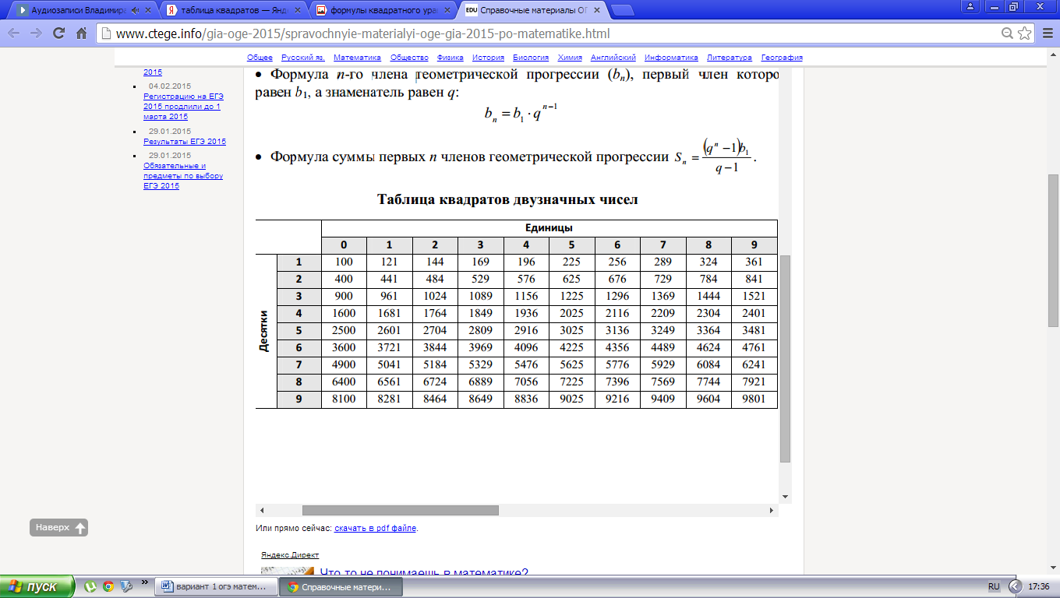The image size is (1060, 598).
Task: Click the horizontal scrollbar right arrow
Action: pos(772,511)
